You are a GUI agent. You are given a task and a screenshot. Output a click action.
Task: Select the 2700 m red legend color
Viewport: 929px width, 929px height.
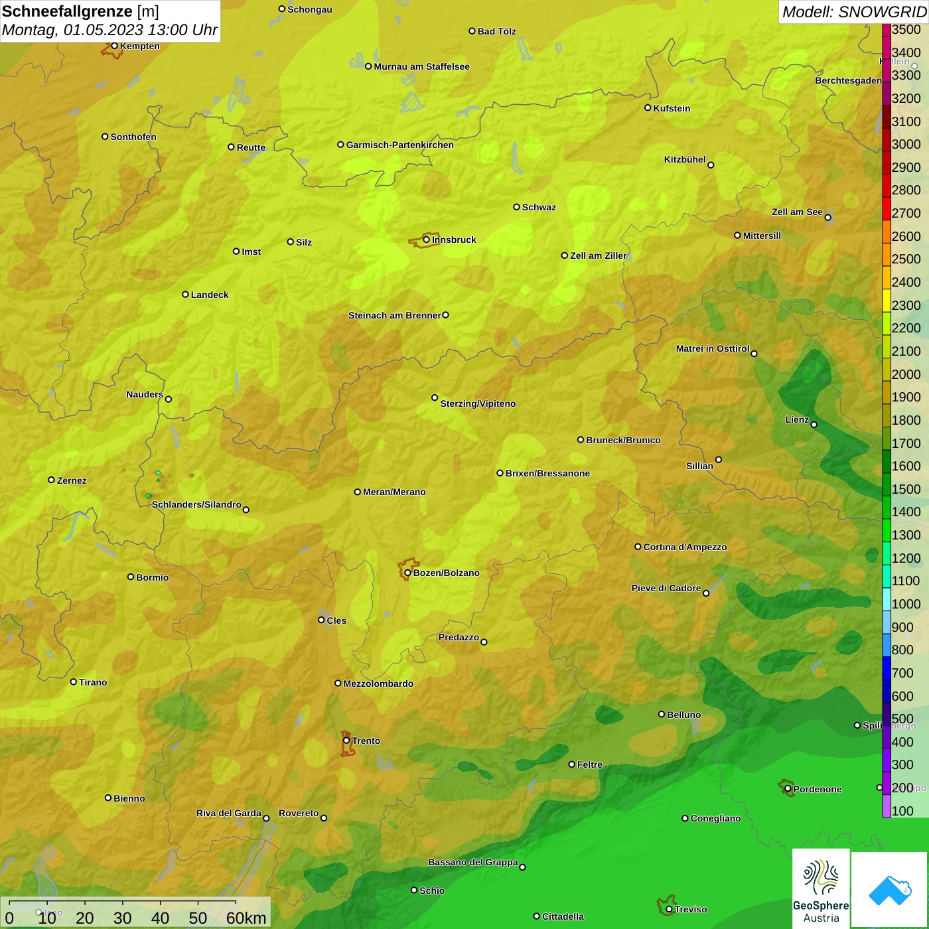(x=887, y=208)
